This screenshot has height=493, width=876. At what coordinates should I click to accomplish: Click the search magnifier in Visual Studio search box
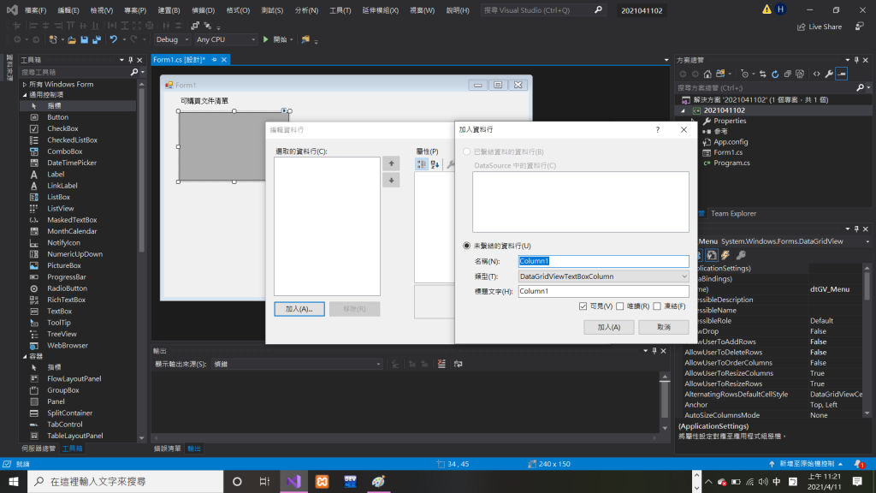click(x=598, y=10)
